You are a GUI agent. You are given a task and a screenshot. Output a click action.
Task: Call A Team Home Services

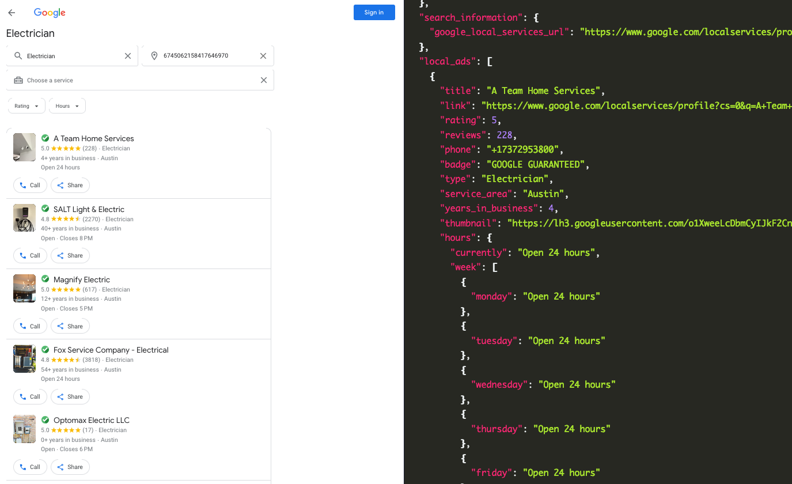click(x=30, y=186)
